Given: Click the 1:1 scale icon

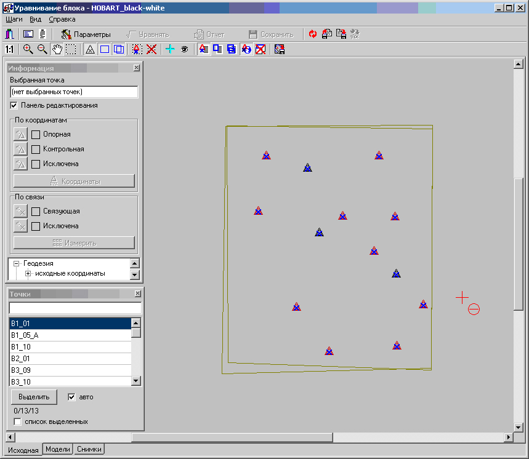Looking at the screenshot, I should [x=9, y=49].
